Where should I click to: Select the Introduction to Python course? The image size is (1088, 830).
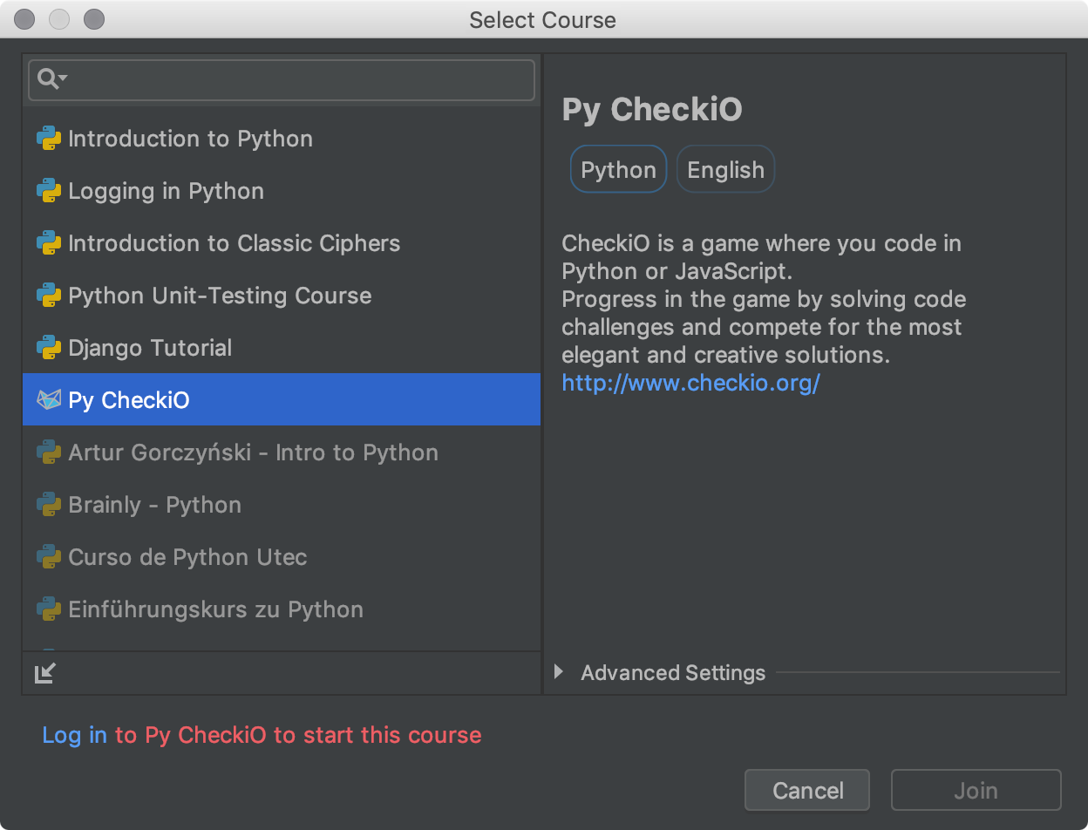click(x=282, y=139)
